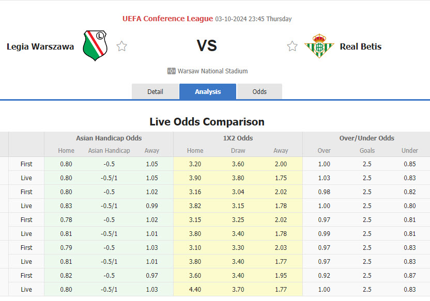Toggle the favorite star next to Legia Warszawa
This screenshot has height=301, width=430.
pos(122,46)
